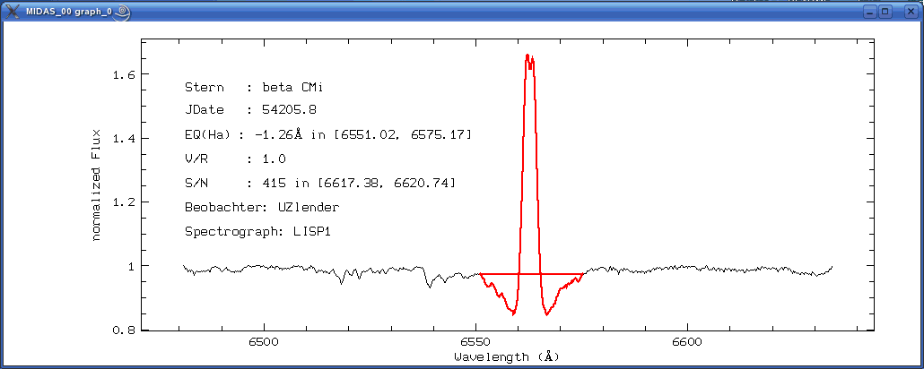
Task: Click the 'normalized Flux' axis label
Action: 97,184
